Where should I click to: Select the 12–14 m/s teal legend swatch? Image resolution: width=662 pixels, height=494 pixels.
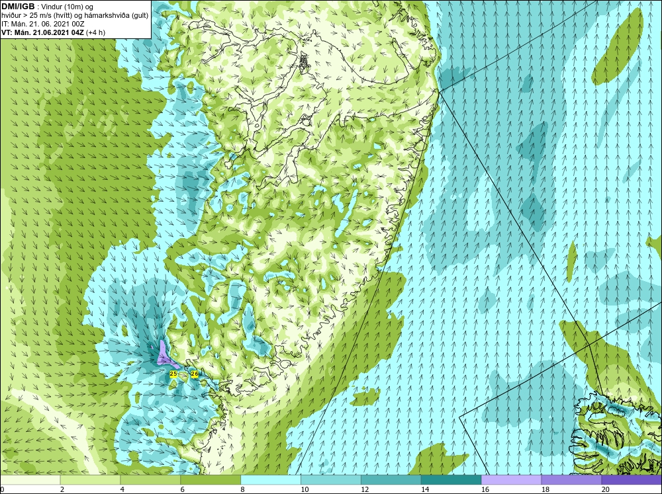pos(391,479)
